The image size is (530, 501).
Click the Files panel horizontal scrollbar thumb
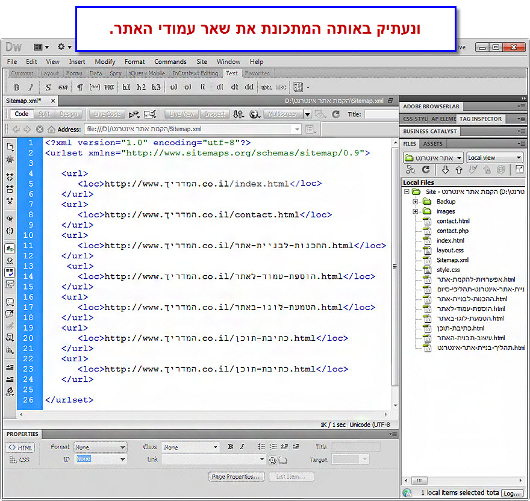(x=419, y=481)
